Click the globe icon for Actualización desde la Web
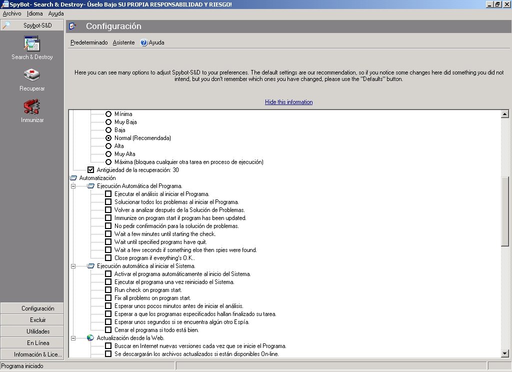This screenshot has height=372, width=512. pos(90,338)
